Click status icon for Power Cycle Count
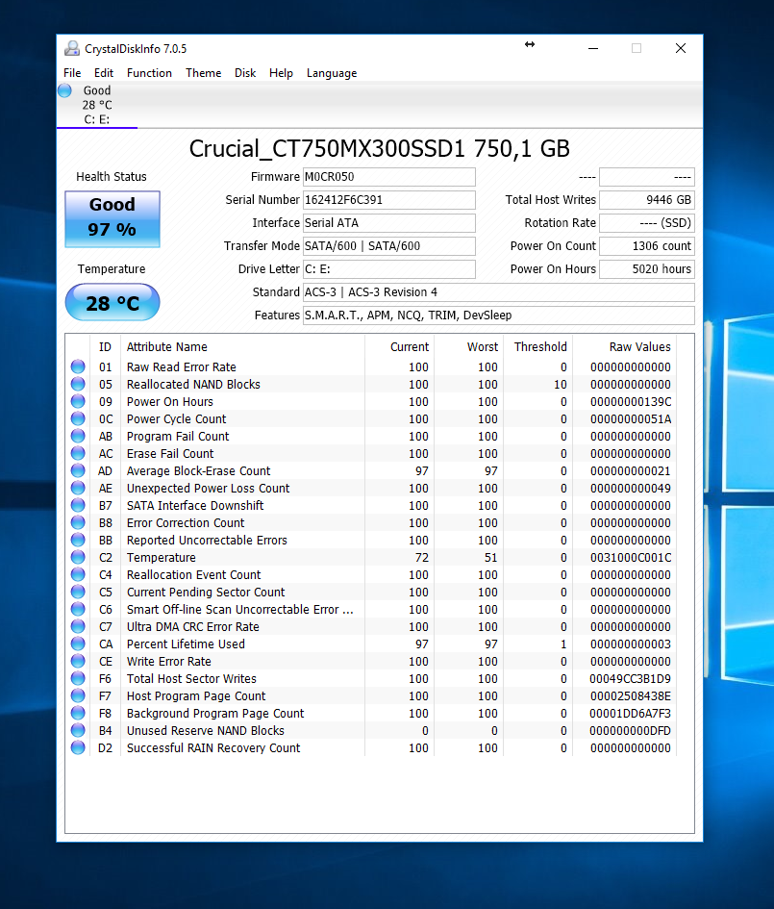 [78, 418]
